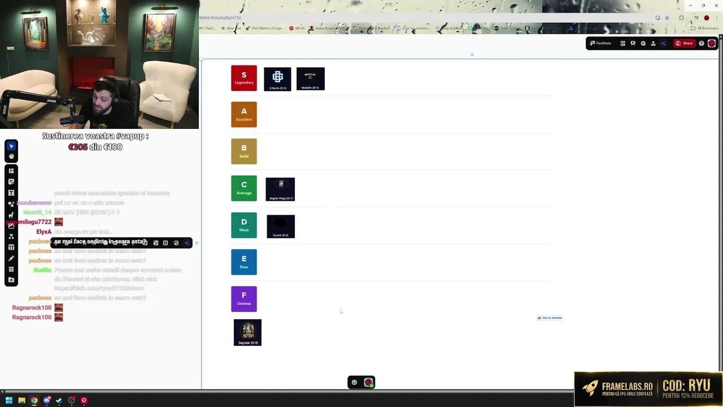This screenshot has width=723, height=407.
Task: Open the shapes tool
Action: 11,203
